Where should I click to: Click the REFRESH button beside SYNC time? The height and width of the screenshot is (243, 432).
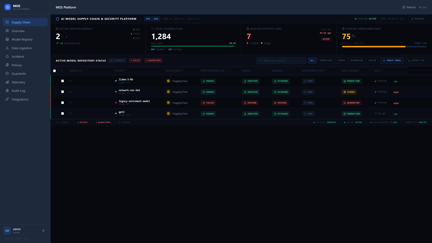point(417,19)
